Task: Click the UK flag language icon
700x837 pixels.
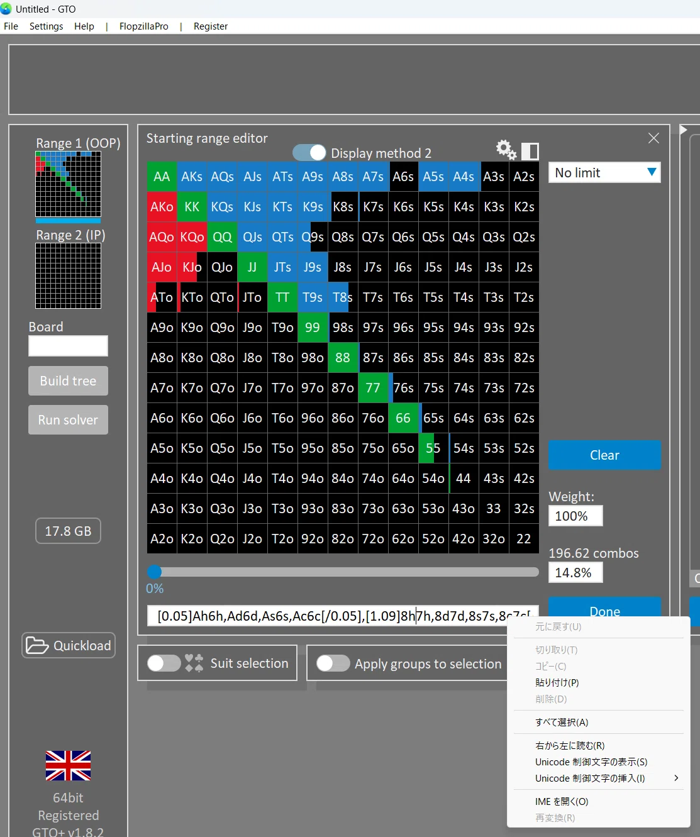Action: pos(68,765)
